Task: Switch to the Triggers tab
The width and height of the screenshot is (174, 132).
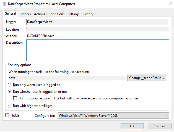Action: point(25,14)
